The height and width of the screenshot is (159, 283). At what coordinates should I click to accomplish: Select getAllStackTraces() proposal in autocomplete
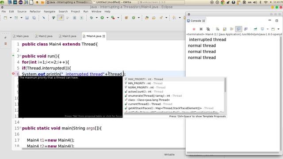coord(174,108)
